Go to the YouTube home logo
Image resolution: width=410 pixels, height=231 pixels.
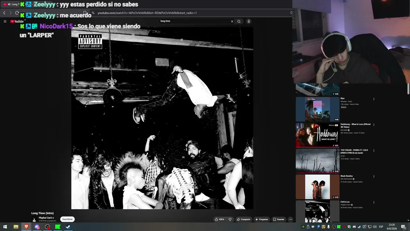[x=17, y=21]
